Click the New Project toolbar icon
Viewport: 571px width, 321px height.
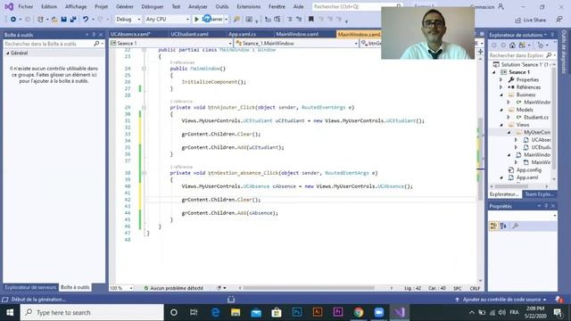40,20
